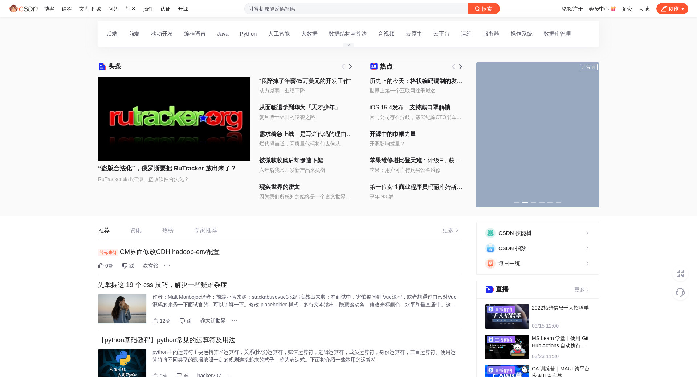Open the RuTracker headline thumbnail
Viewport: 697px width, 377px height.
click(x=174, y=119)
